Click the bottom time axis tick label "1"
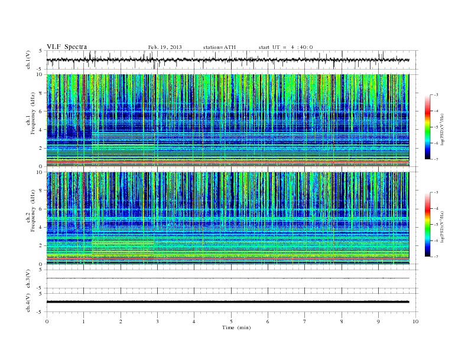This screenshot has width=468, height=361. [83, 321]
